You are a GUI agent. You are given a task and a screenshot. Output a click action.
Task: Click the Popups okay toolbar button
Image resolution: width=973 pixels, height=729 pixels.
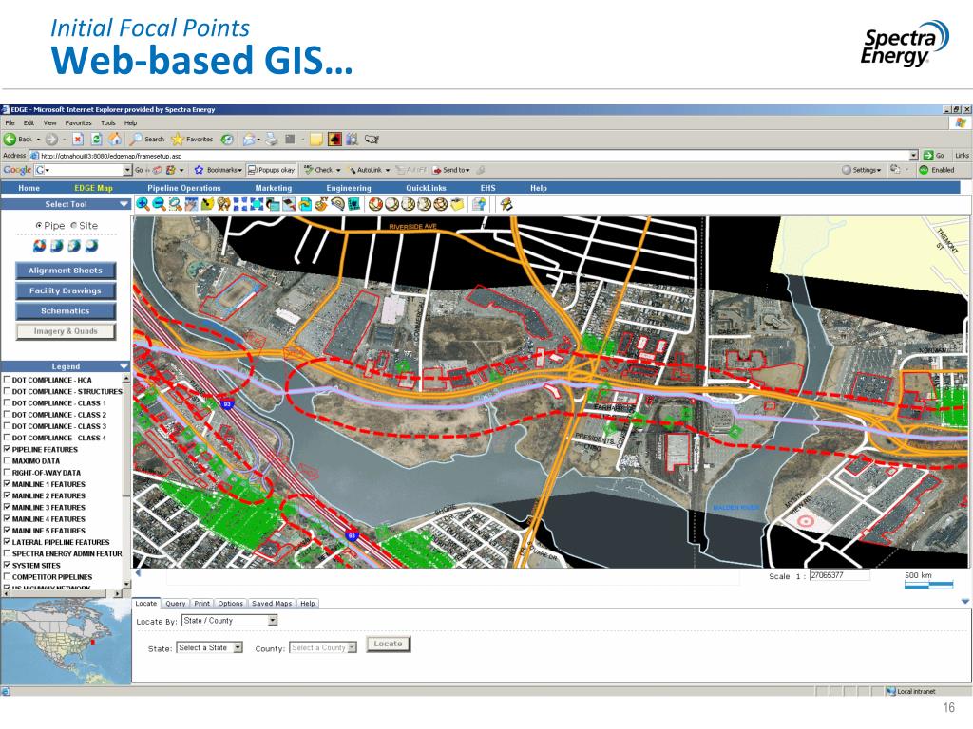(x=271, y=170)
